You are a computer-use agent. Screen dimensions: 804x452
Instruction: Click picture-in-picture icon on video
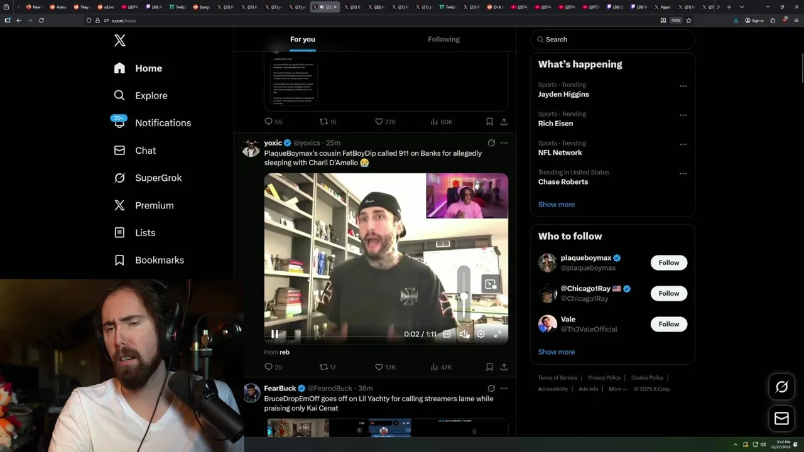tap(491, 284)
